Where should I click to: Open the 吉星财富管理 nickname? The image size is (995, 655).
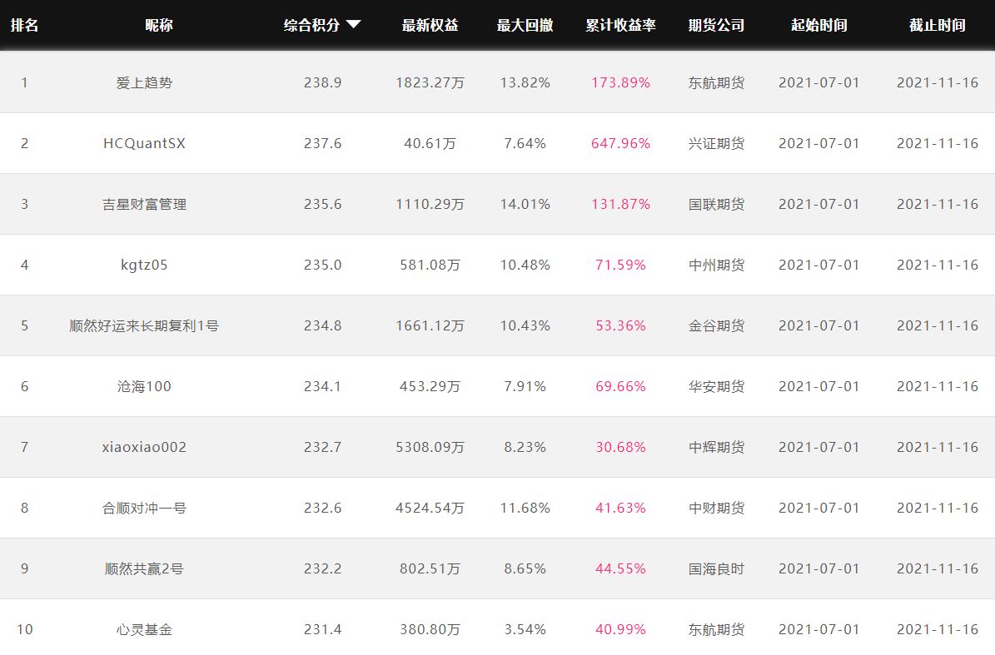click(x=144, y=204)
